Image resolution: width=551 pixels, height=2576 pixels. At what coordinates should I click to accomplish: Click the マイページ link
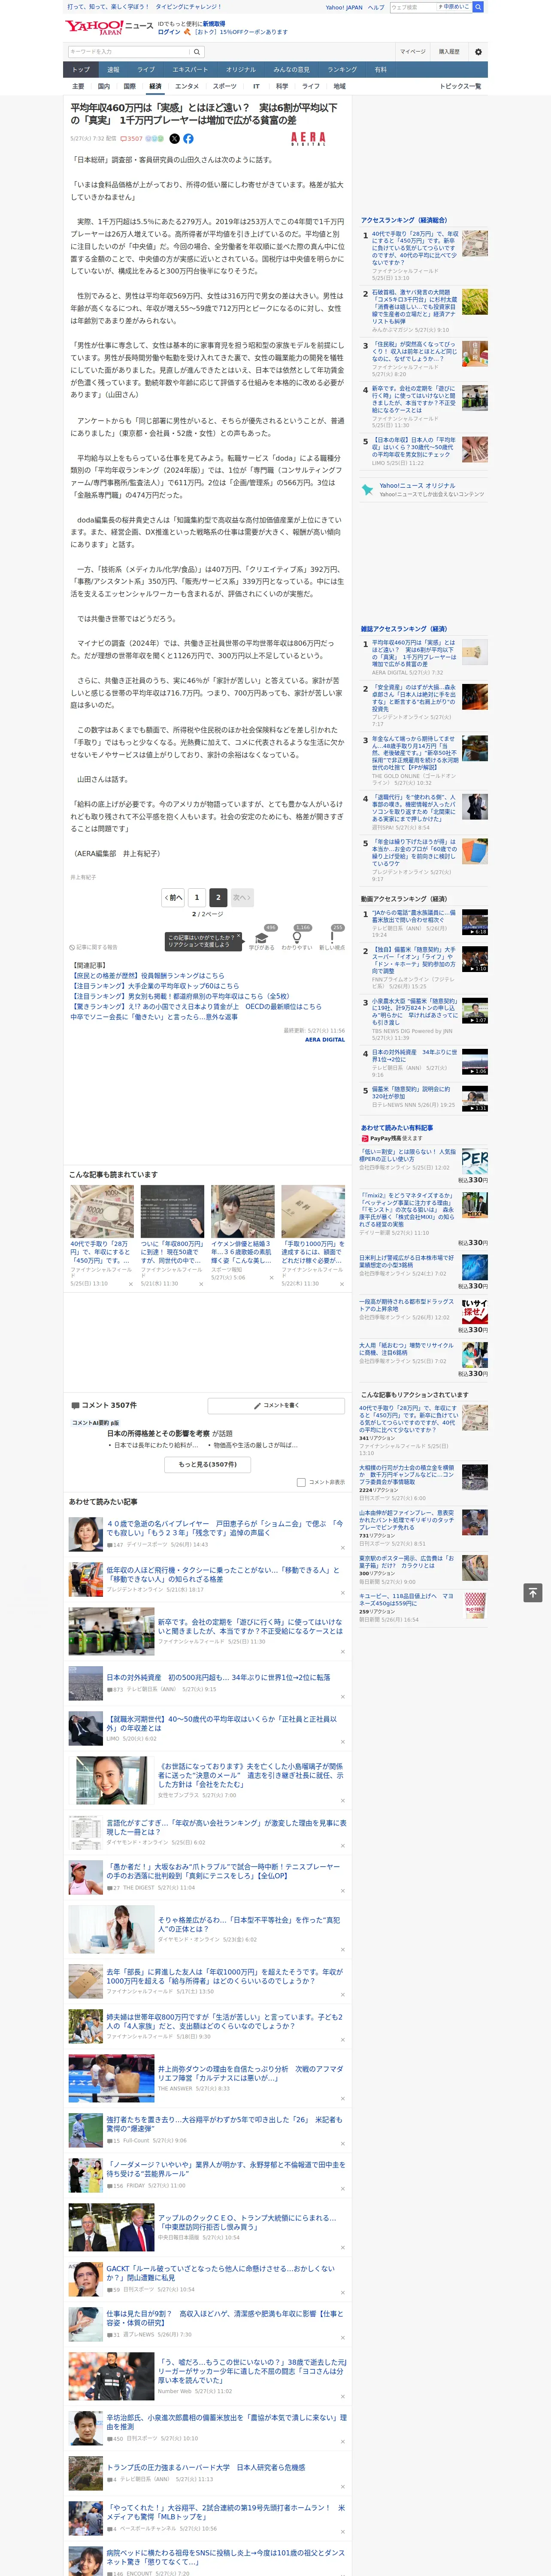click(412, 52)
